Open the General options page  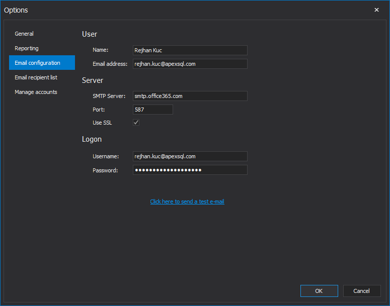pos(42,34)
